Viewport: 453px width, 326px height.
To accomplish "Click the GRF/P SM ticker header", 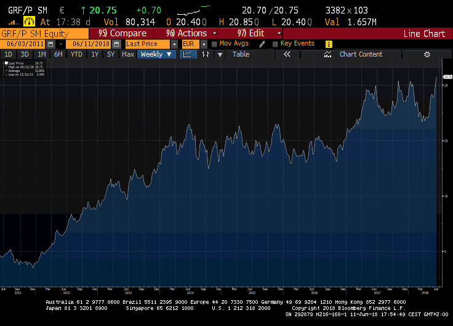I will coord(28,10).
